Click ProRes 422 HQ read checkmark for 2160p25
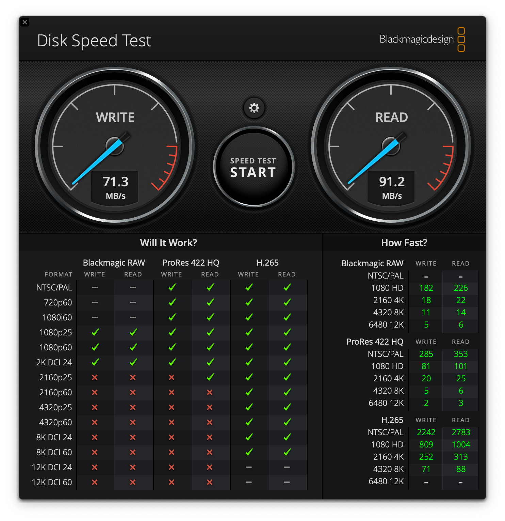 (210, 377)
